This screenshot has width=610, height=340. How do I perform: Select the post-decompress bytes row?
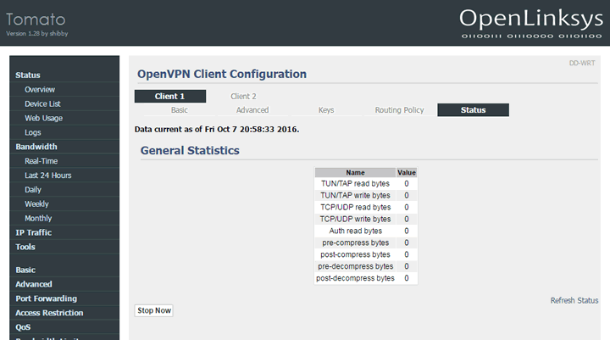coord(366,278)
